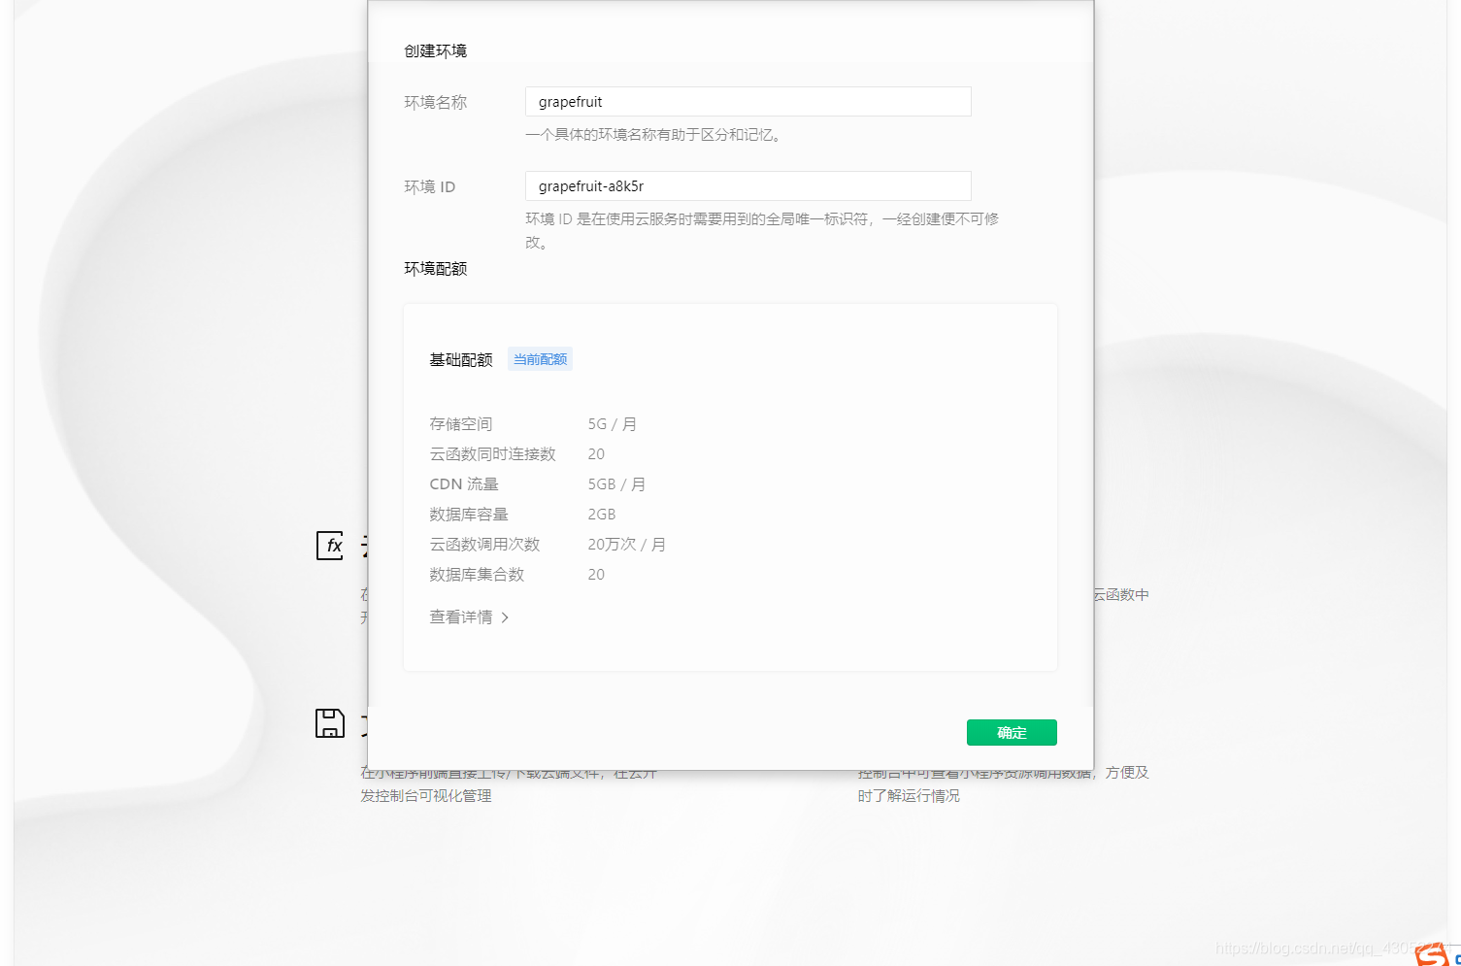Click the 环境名称 input field with grapefruit

click(747, 102)
